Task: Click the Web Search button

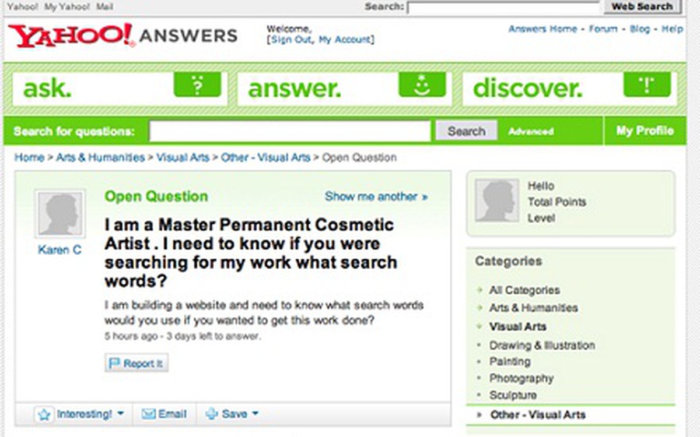Action: (642, 6)
